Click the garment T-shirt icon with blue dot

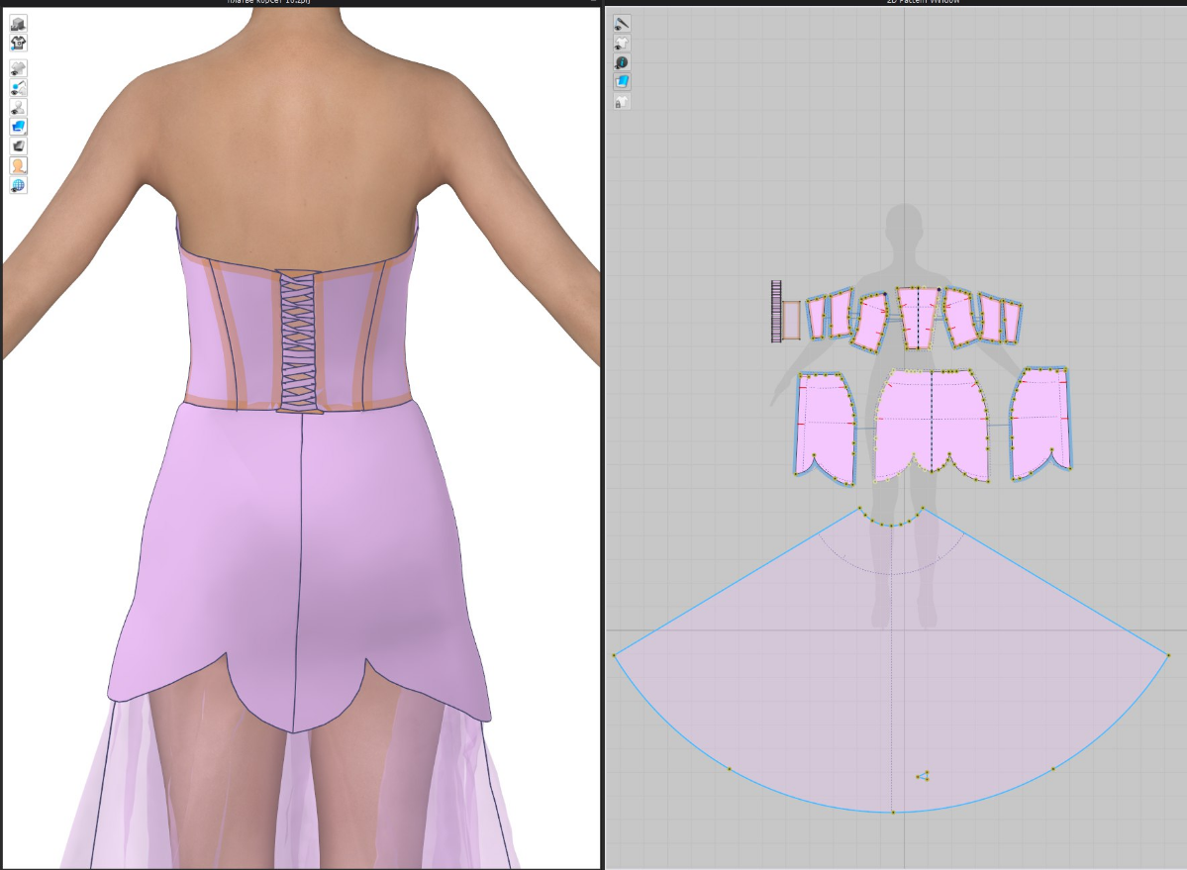[x=19, y=44]
